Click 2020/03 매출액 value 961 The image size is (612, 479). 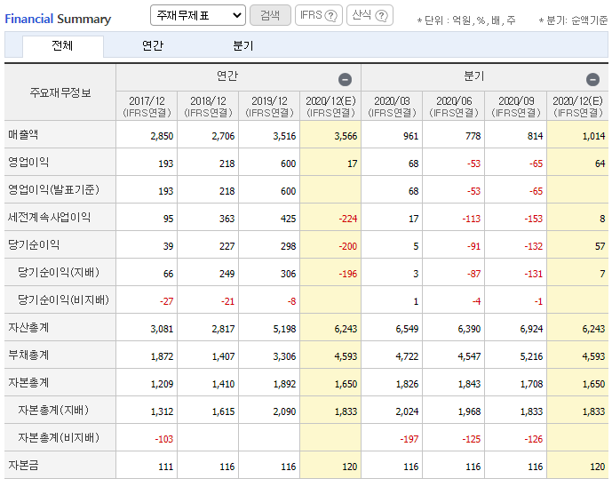pos(411,136)
